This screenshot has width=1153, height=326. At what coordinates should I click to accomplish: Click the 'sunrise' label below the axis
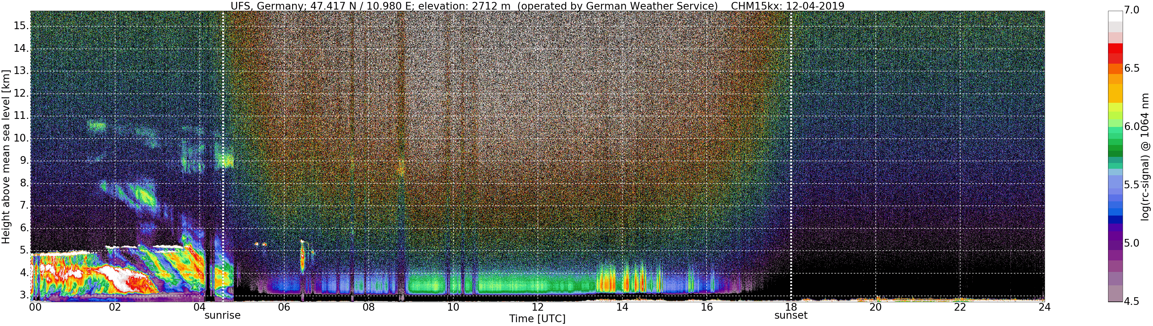click(x=223, y=315)
